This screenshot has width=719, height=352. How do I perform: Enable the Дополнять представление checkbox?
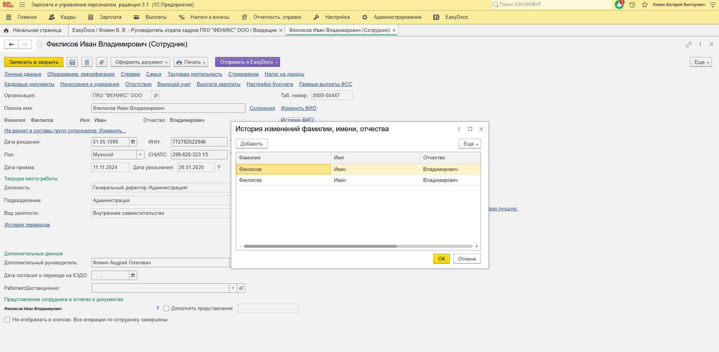tap(166, 309)
